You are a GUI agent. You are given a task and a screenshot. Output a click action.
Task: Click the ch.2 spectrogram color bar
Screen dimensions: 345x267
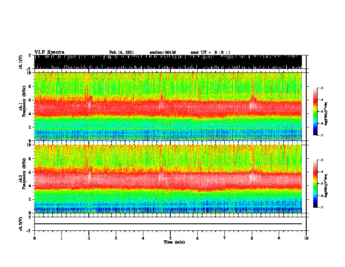(315, 184)
